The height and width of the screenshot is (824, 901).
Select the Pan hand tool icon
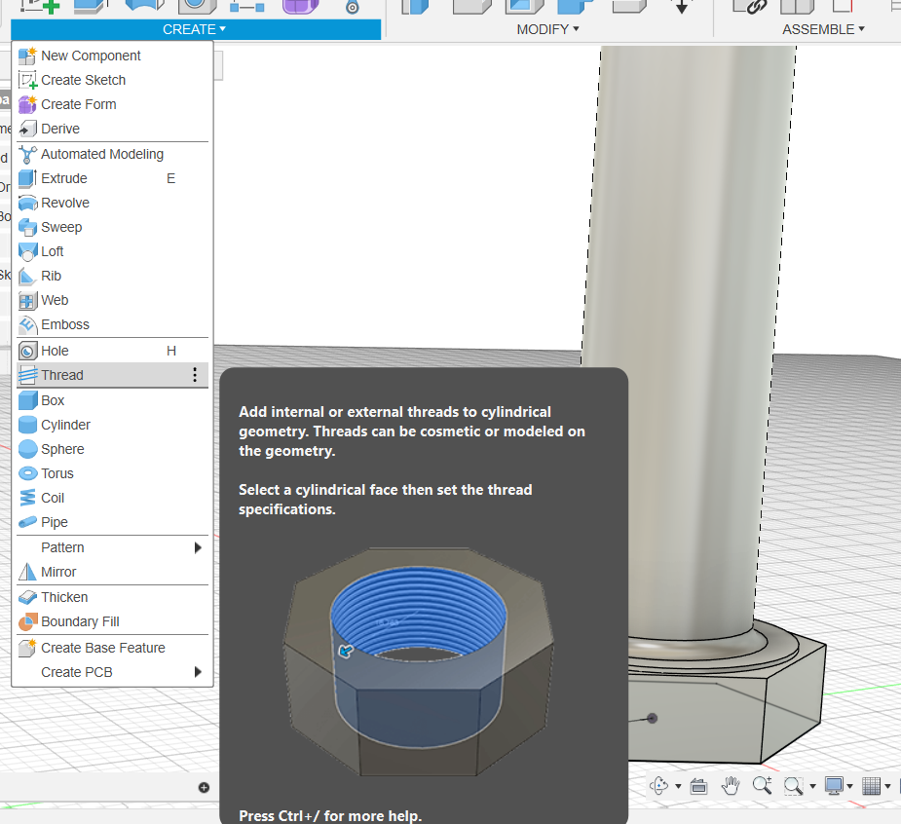[731, 785]
